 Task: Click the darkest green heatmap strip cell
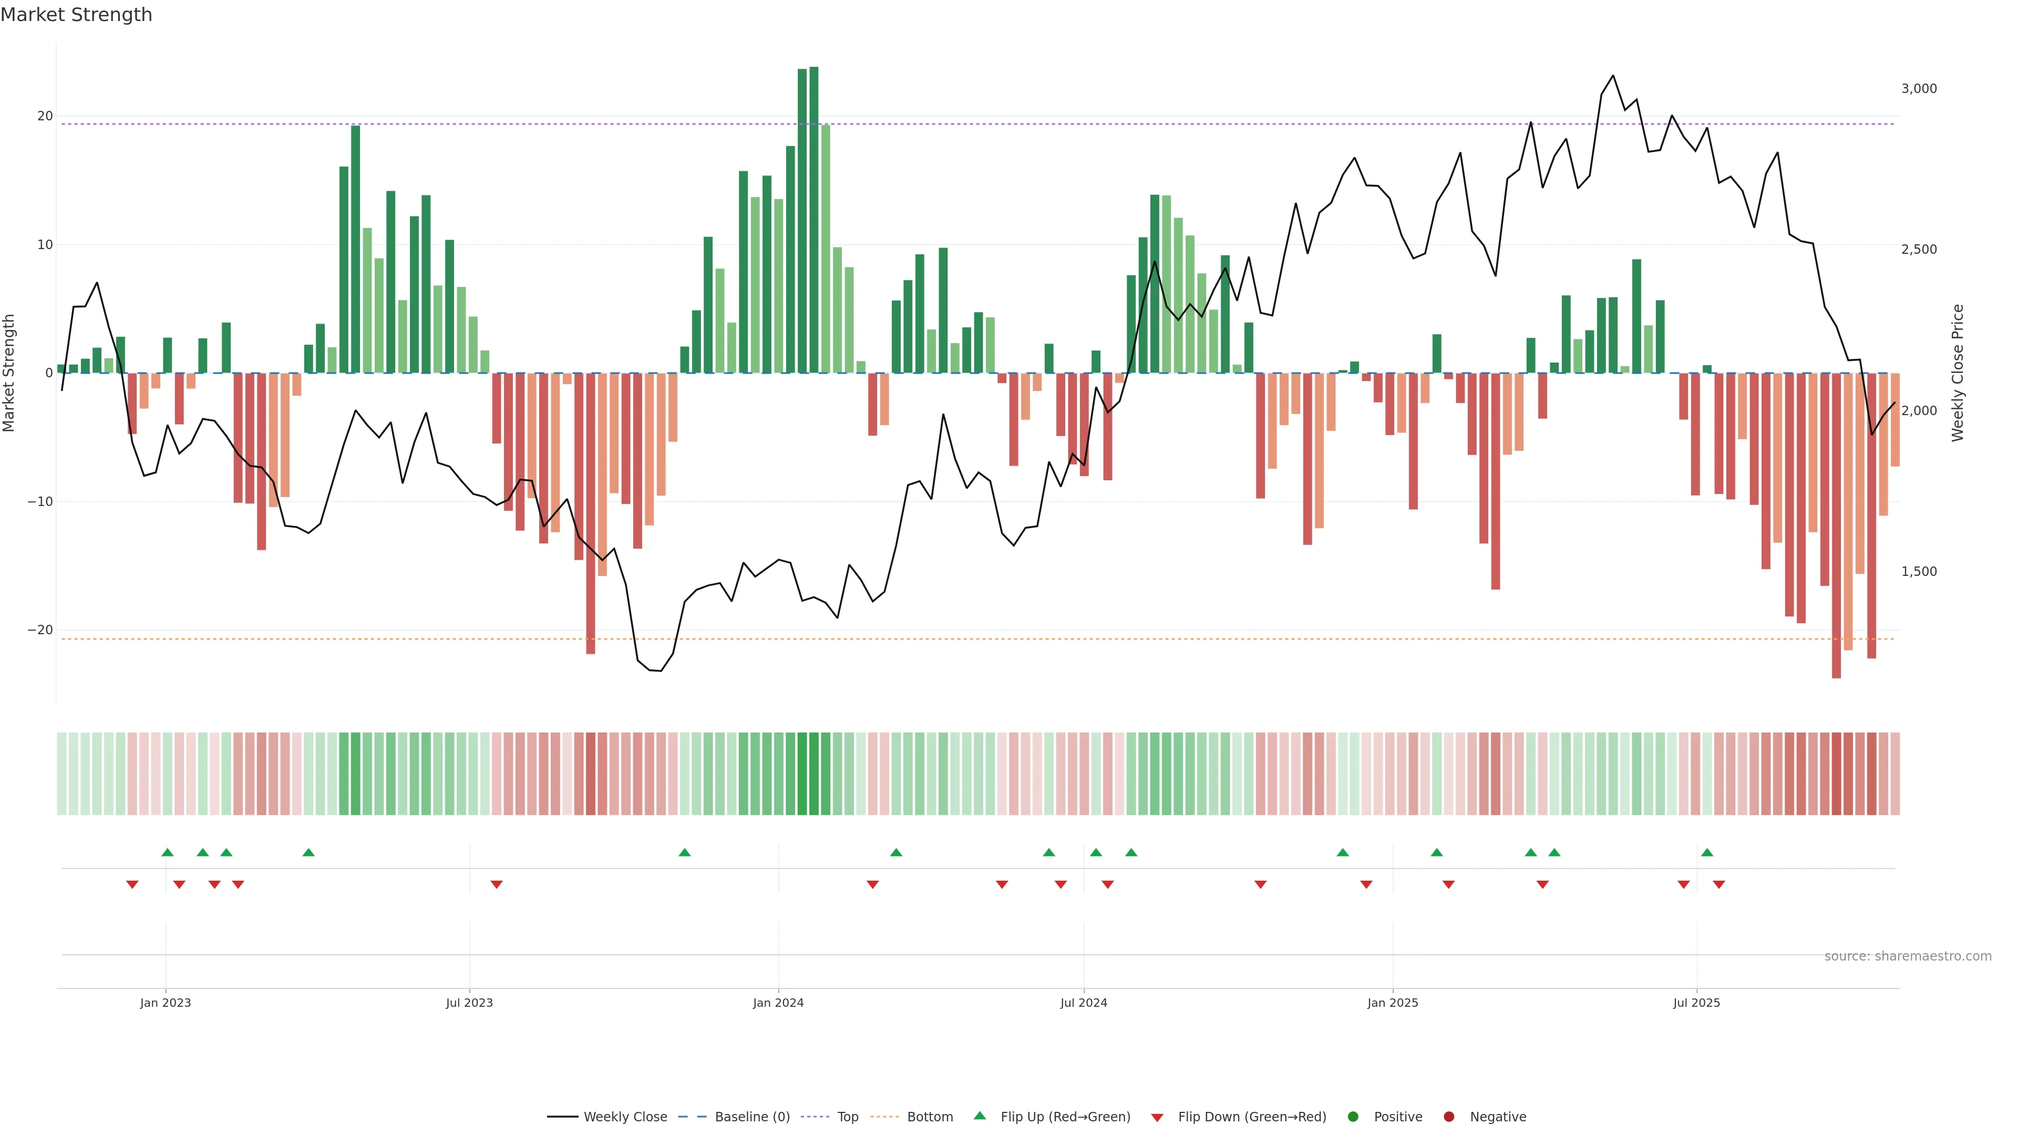coord(814,774)
